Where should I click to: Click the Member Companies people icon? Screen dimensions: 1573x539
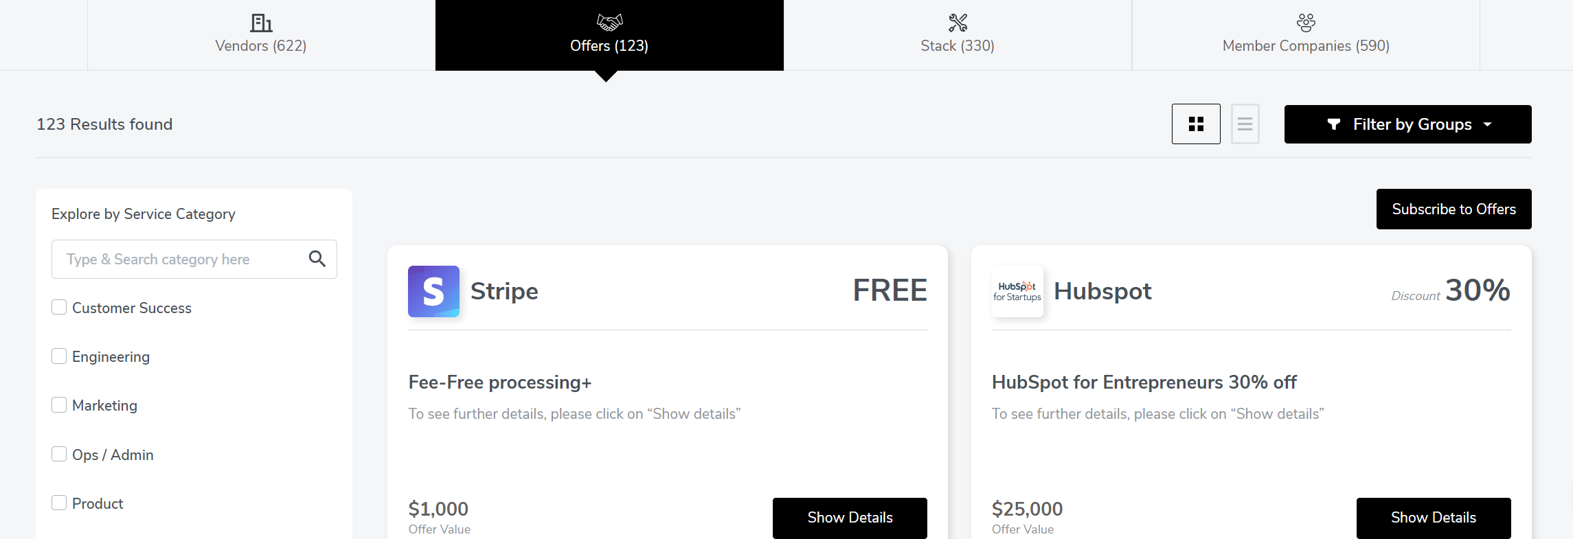click(1306, 23)
